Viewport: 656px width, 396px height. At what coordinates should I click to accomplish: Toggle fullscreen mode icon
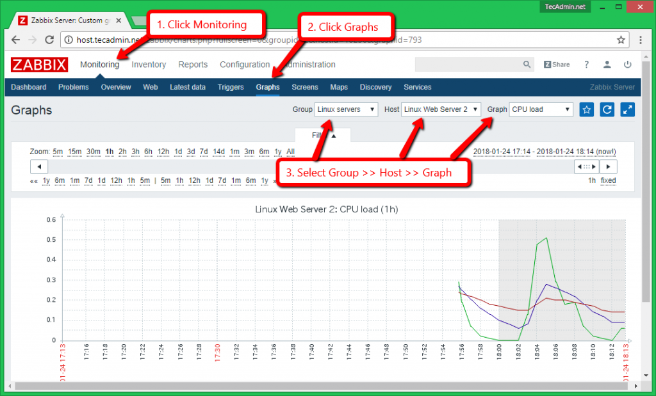pos(628,109)
